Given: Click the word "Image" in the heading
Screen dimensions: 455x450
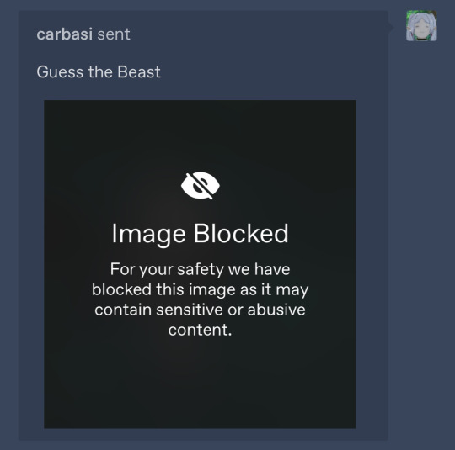Looking at the screenshot, I should tap(148, 235).
